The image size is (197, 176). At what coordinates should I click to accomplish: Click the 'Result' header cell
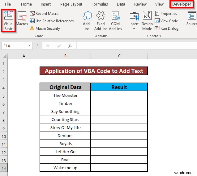coord(119,87)
